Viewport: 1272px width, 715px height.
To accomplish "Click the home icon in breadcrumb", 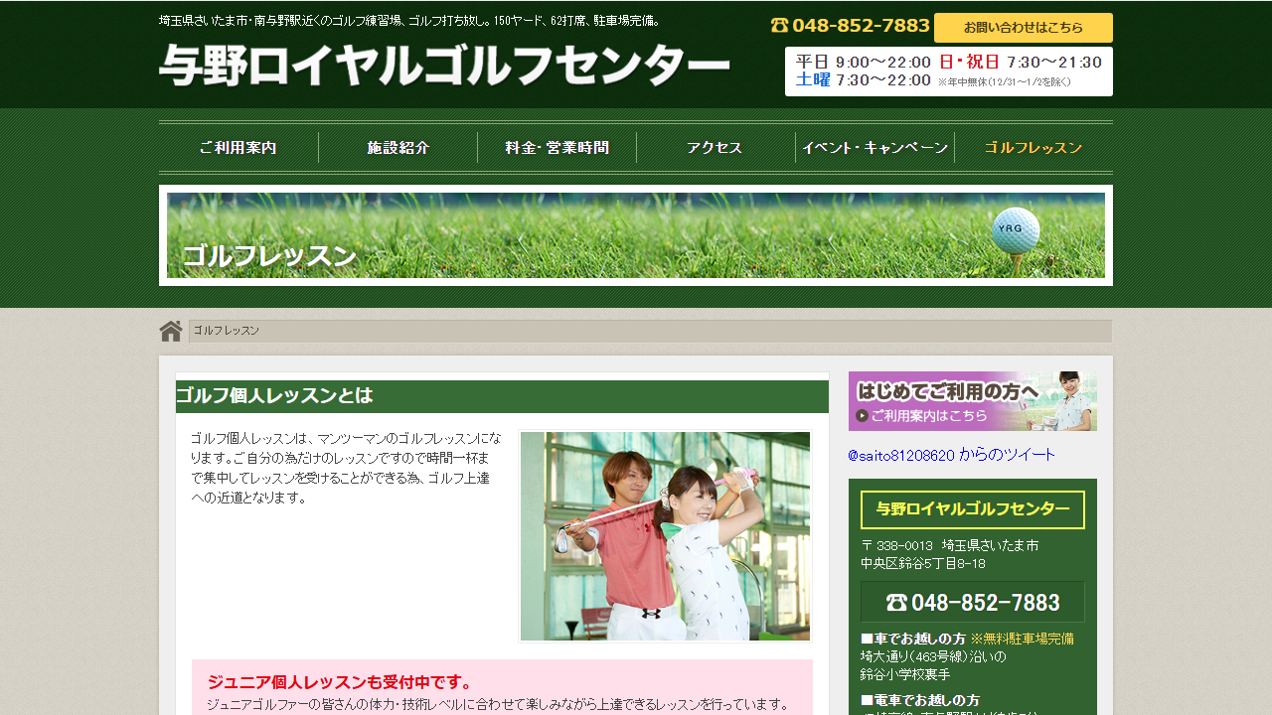I will pyautogui.click(x=171, y=331).
